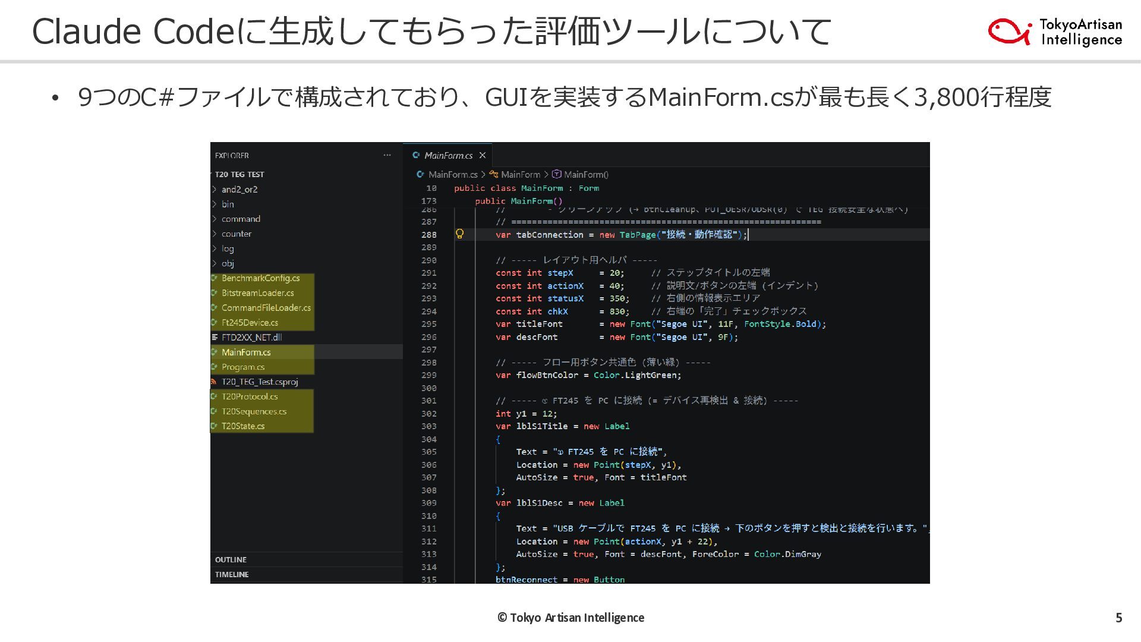
Task: Click btnReconnect on line 315
Action: (x=527, y=580)
